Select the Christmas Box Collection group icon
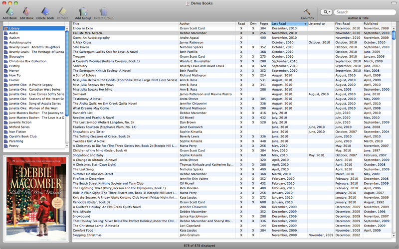 click(6, 61)
